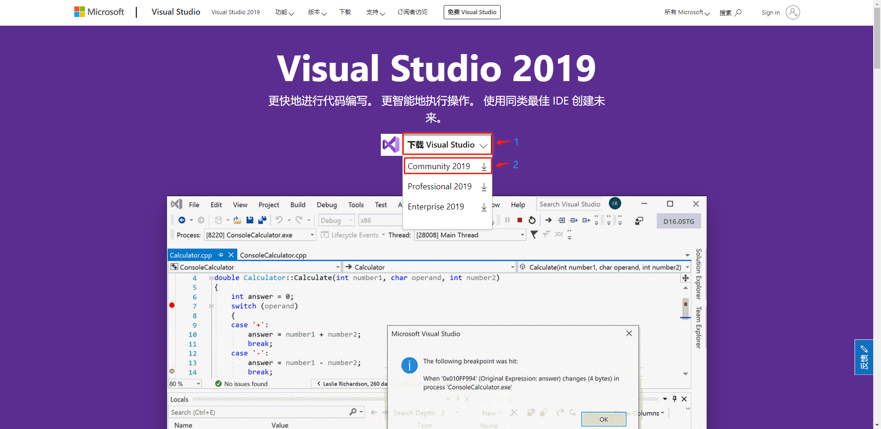Click the Microsoft logo
The height and width of the screenshot is (429, 881).
click(99, 12)
